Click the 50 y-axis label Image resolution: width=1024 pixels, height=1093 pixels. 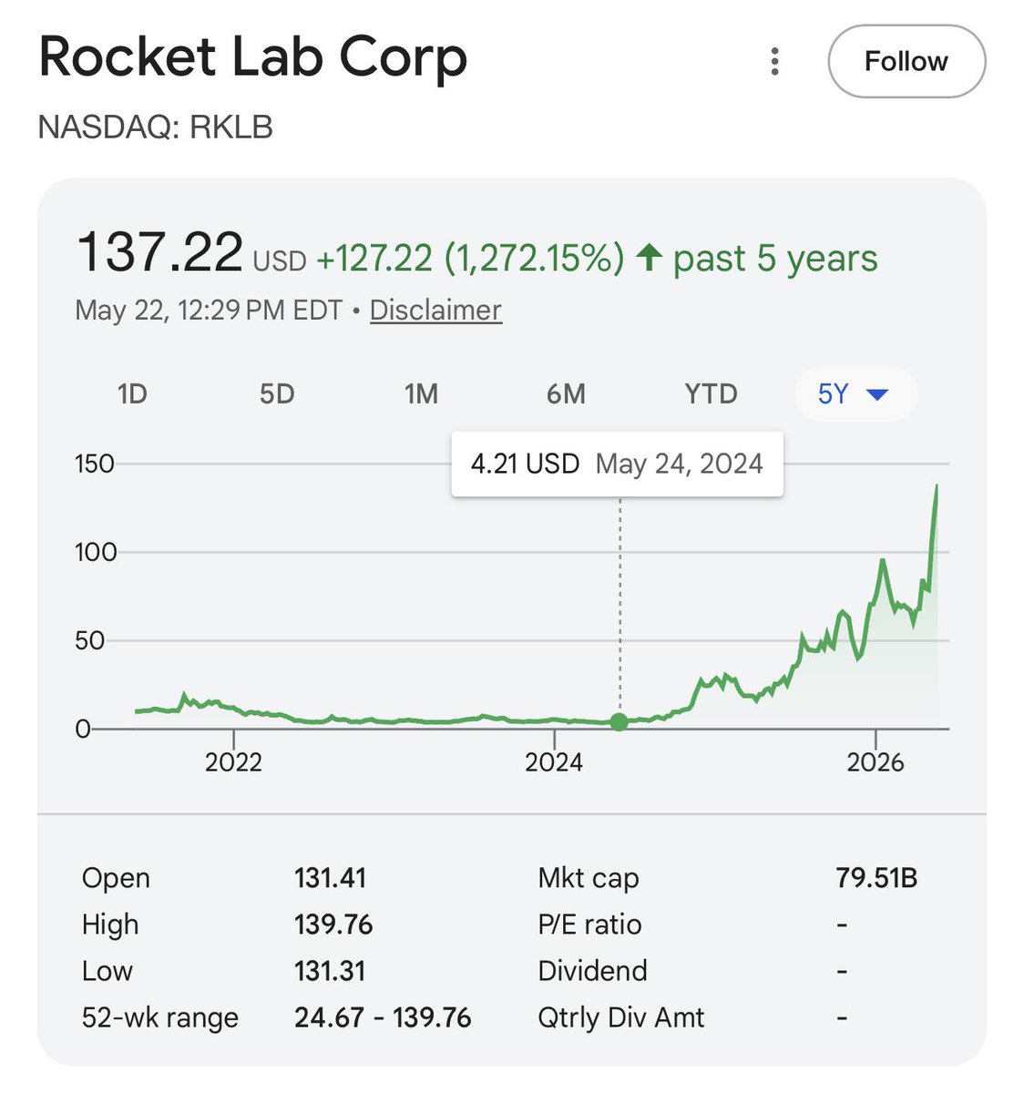tap(90, 640)
